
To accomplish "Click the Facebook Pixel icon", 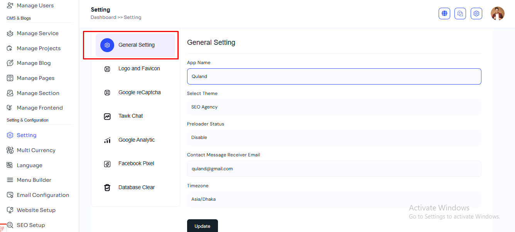I will [x=107, y=164].
